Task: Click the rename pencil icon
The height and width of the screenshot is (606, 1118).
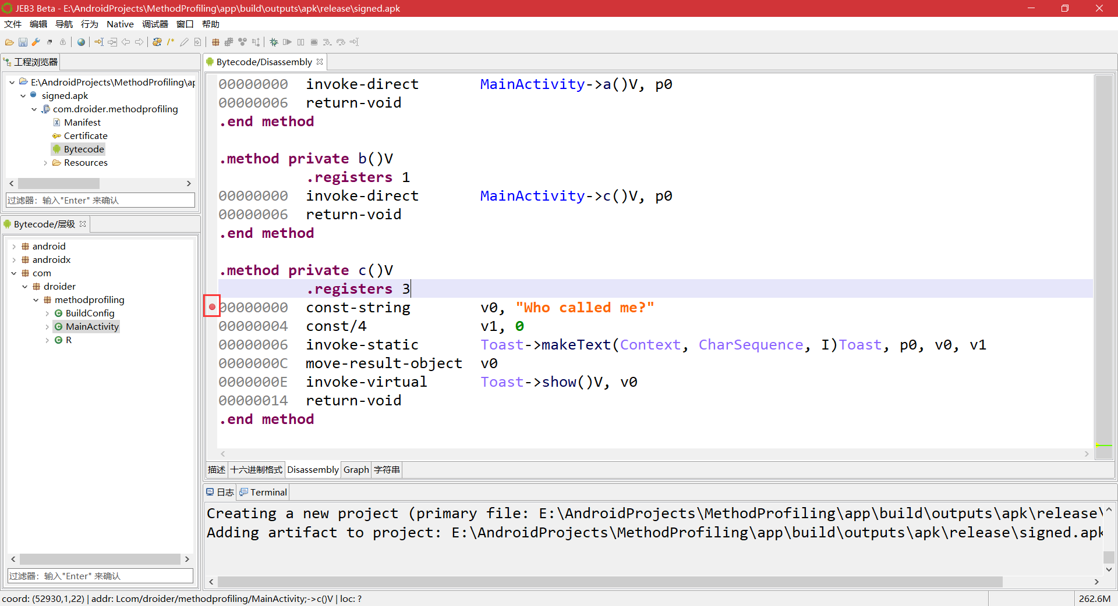Action: 184,42
